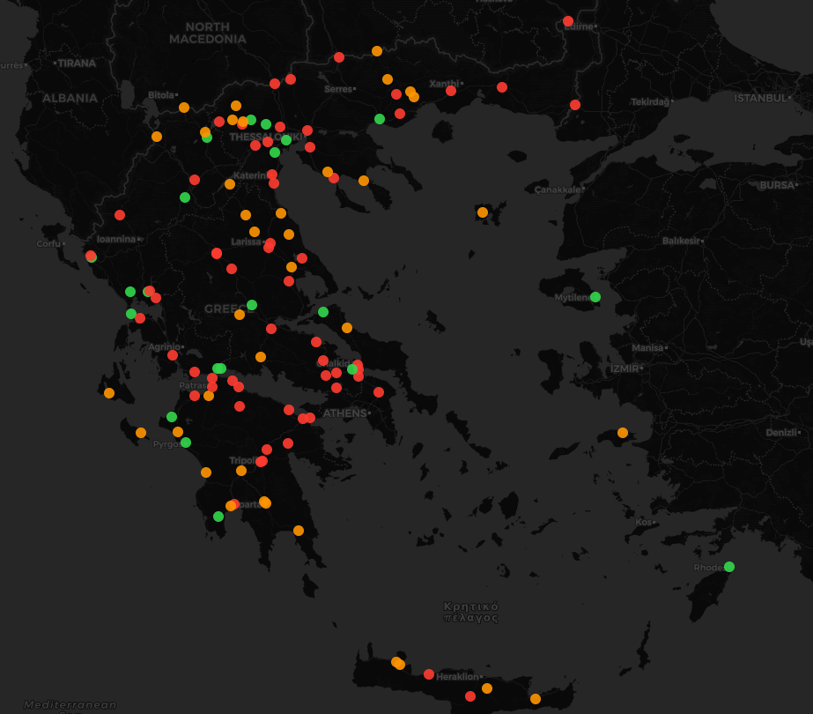Click the orange marker below Bitola
This screenshot has width=813, height=714.
(x=184, y=108)
